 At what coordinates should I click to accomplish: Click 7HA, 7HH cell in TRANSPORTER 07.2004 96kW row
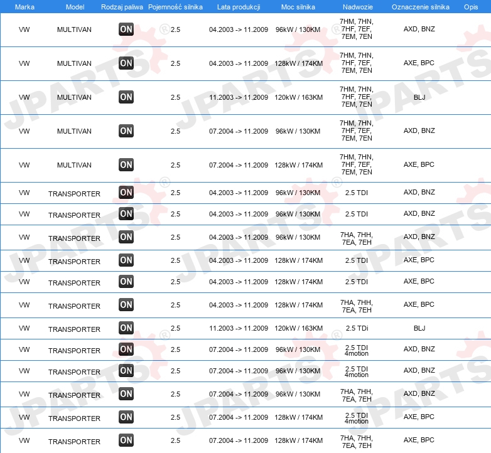(x=357, y=395)
